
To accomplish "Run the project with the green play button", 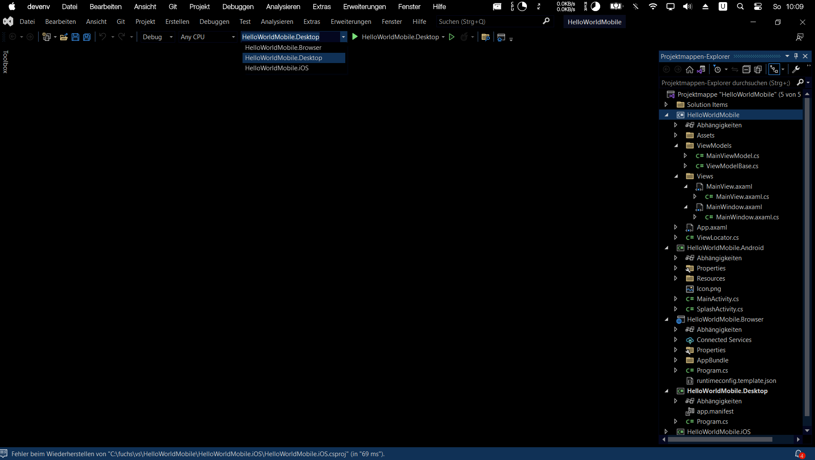I will 452,37.
